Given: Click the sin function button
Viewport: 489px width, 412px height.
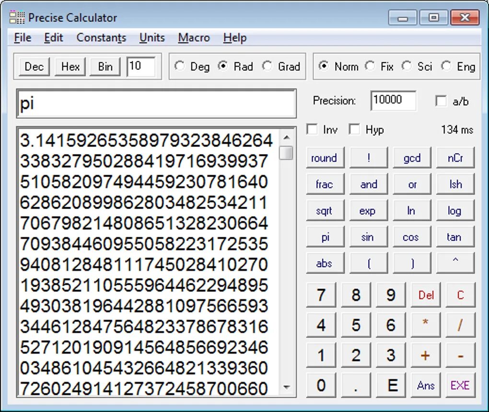Looking at the screenshot, I should (x=369, y=237).
